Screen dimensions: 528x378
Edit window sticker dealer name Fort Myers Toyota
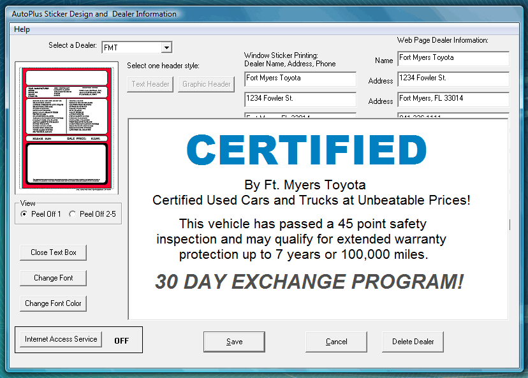click(x=300, y=78)
